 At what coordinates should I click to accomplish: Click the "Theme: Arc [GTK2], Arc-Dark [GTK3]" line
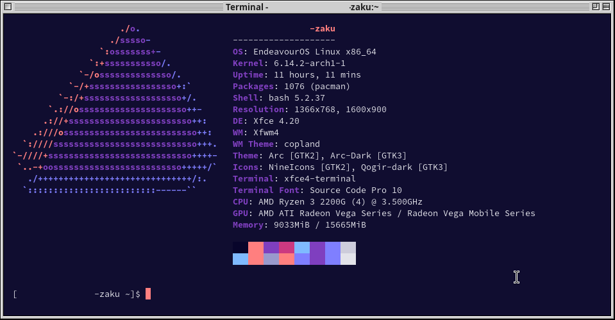(319, 156)
